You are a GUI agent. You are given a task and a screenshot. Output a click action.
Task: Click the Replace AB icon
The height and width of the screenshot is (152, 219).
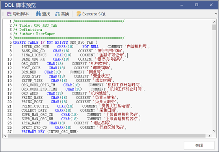tap(57, 14)
